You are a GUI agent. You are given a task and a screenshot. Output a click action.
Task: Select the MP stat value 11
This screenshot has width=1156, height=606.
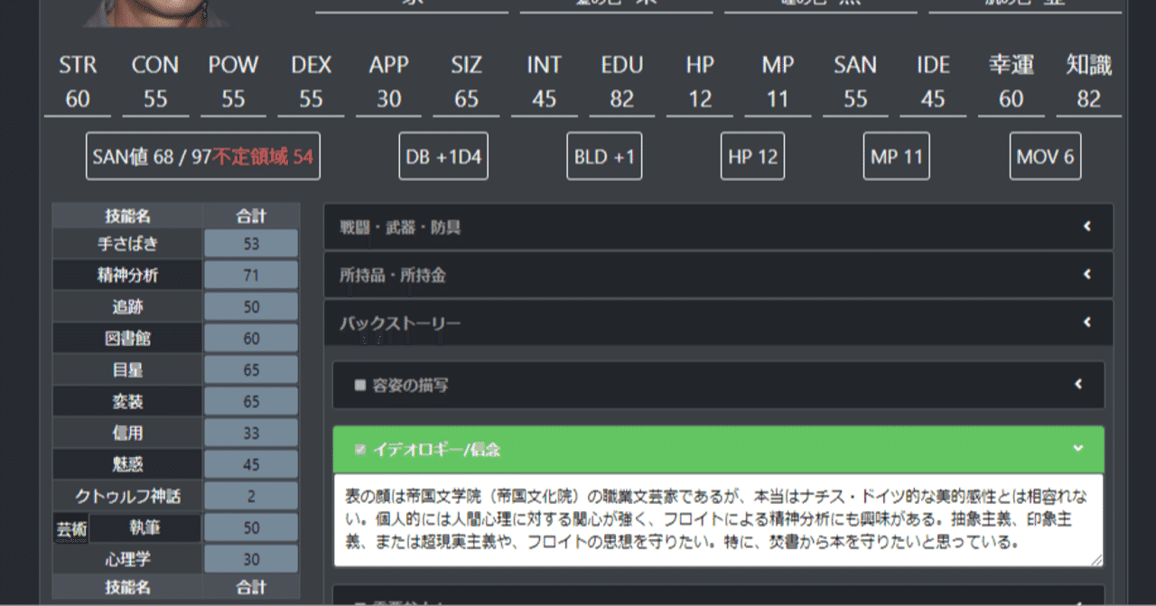(x=778, y=99)
